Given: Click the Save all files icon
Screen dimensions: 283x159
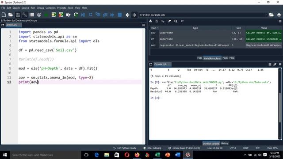Looking at the screenshot, I should (x=25, y=15).
